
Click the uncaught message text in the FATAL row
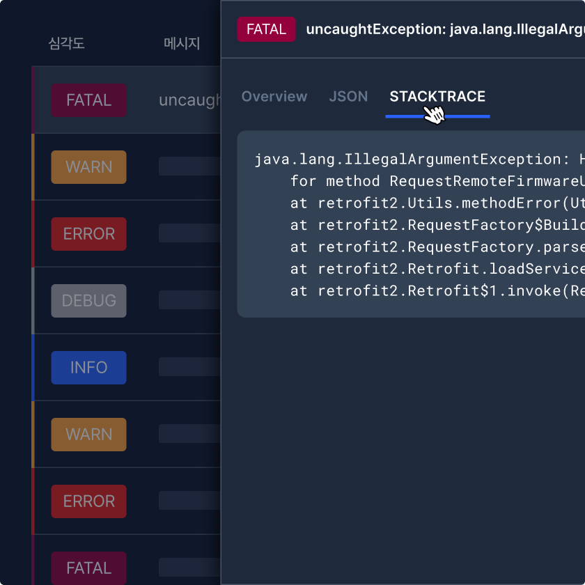[189, 100]
